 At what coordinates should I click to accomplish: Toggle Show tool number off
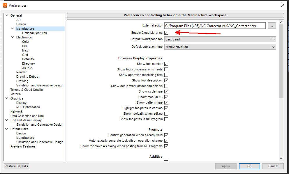point(166,64)
